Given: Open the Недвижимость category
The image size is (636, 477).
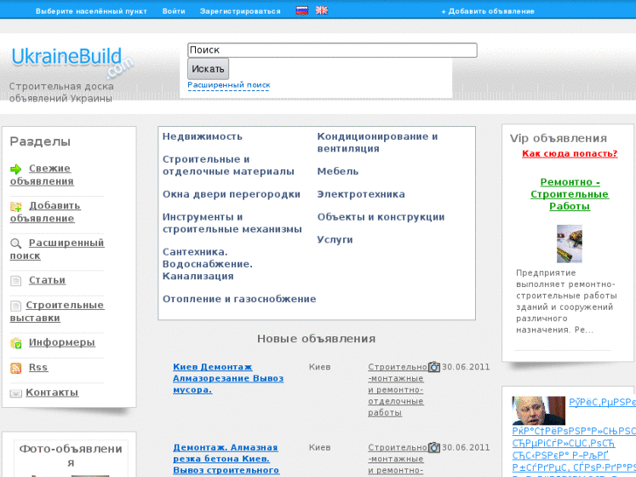Looking at the screenshot, I should tap(202, 137).
